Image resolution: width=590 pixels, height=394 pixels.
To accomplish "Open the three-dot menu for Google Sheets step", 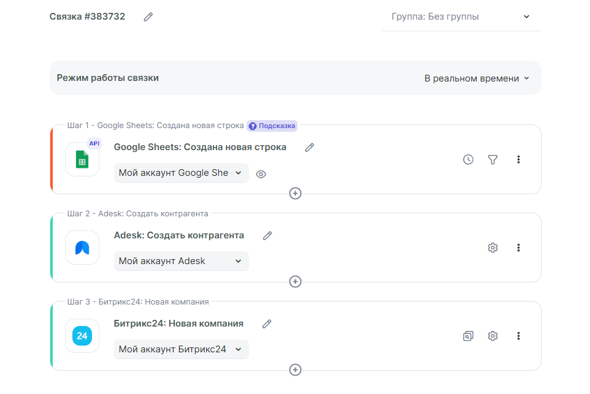I will (x=518, y=160).
